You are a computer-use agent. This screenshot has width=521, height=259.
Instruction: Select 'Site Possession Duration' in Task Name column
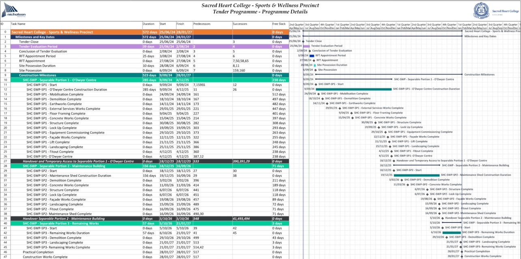[37, 66]
